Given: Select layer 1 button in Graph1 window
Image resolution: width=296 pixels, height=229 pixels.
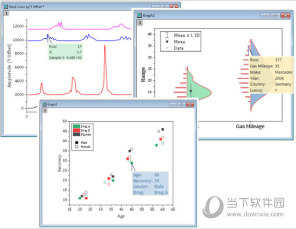Looking at the screenshot, I should pos(140,23).
